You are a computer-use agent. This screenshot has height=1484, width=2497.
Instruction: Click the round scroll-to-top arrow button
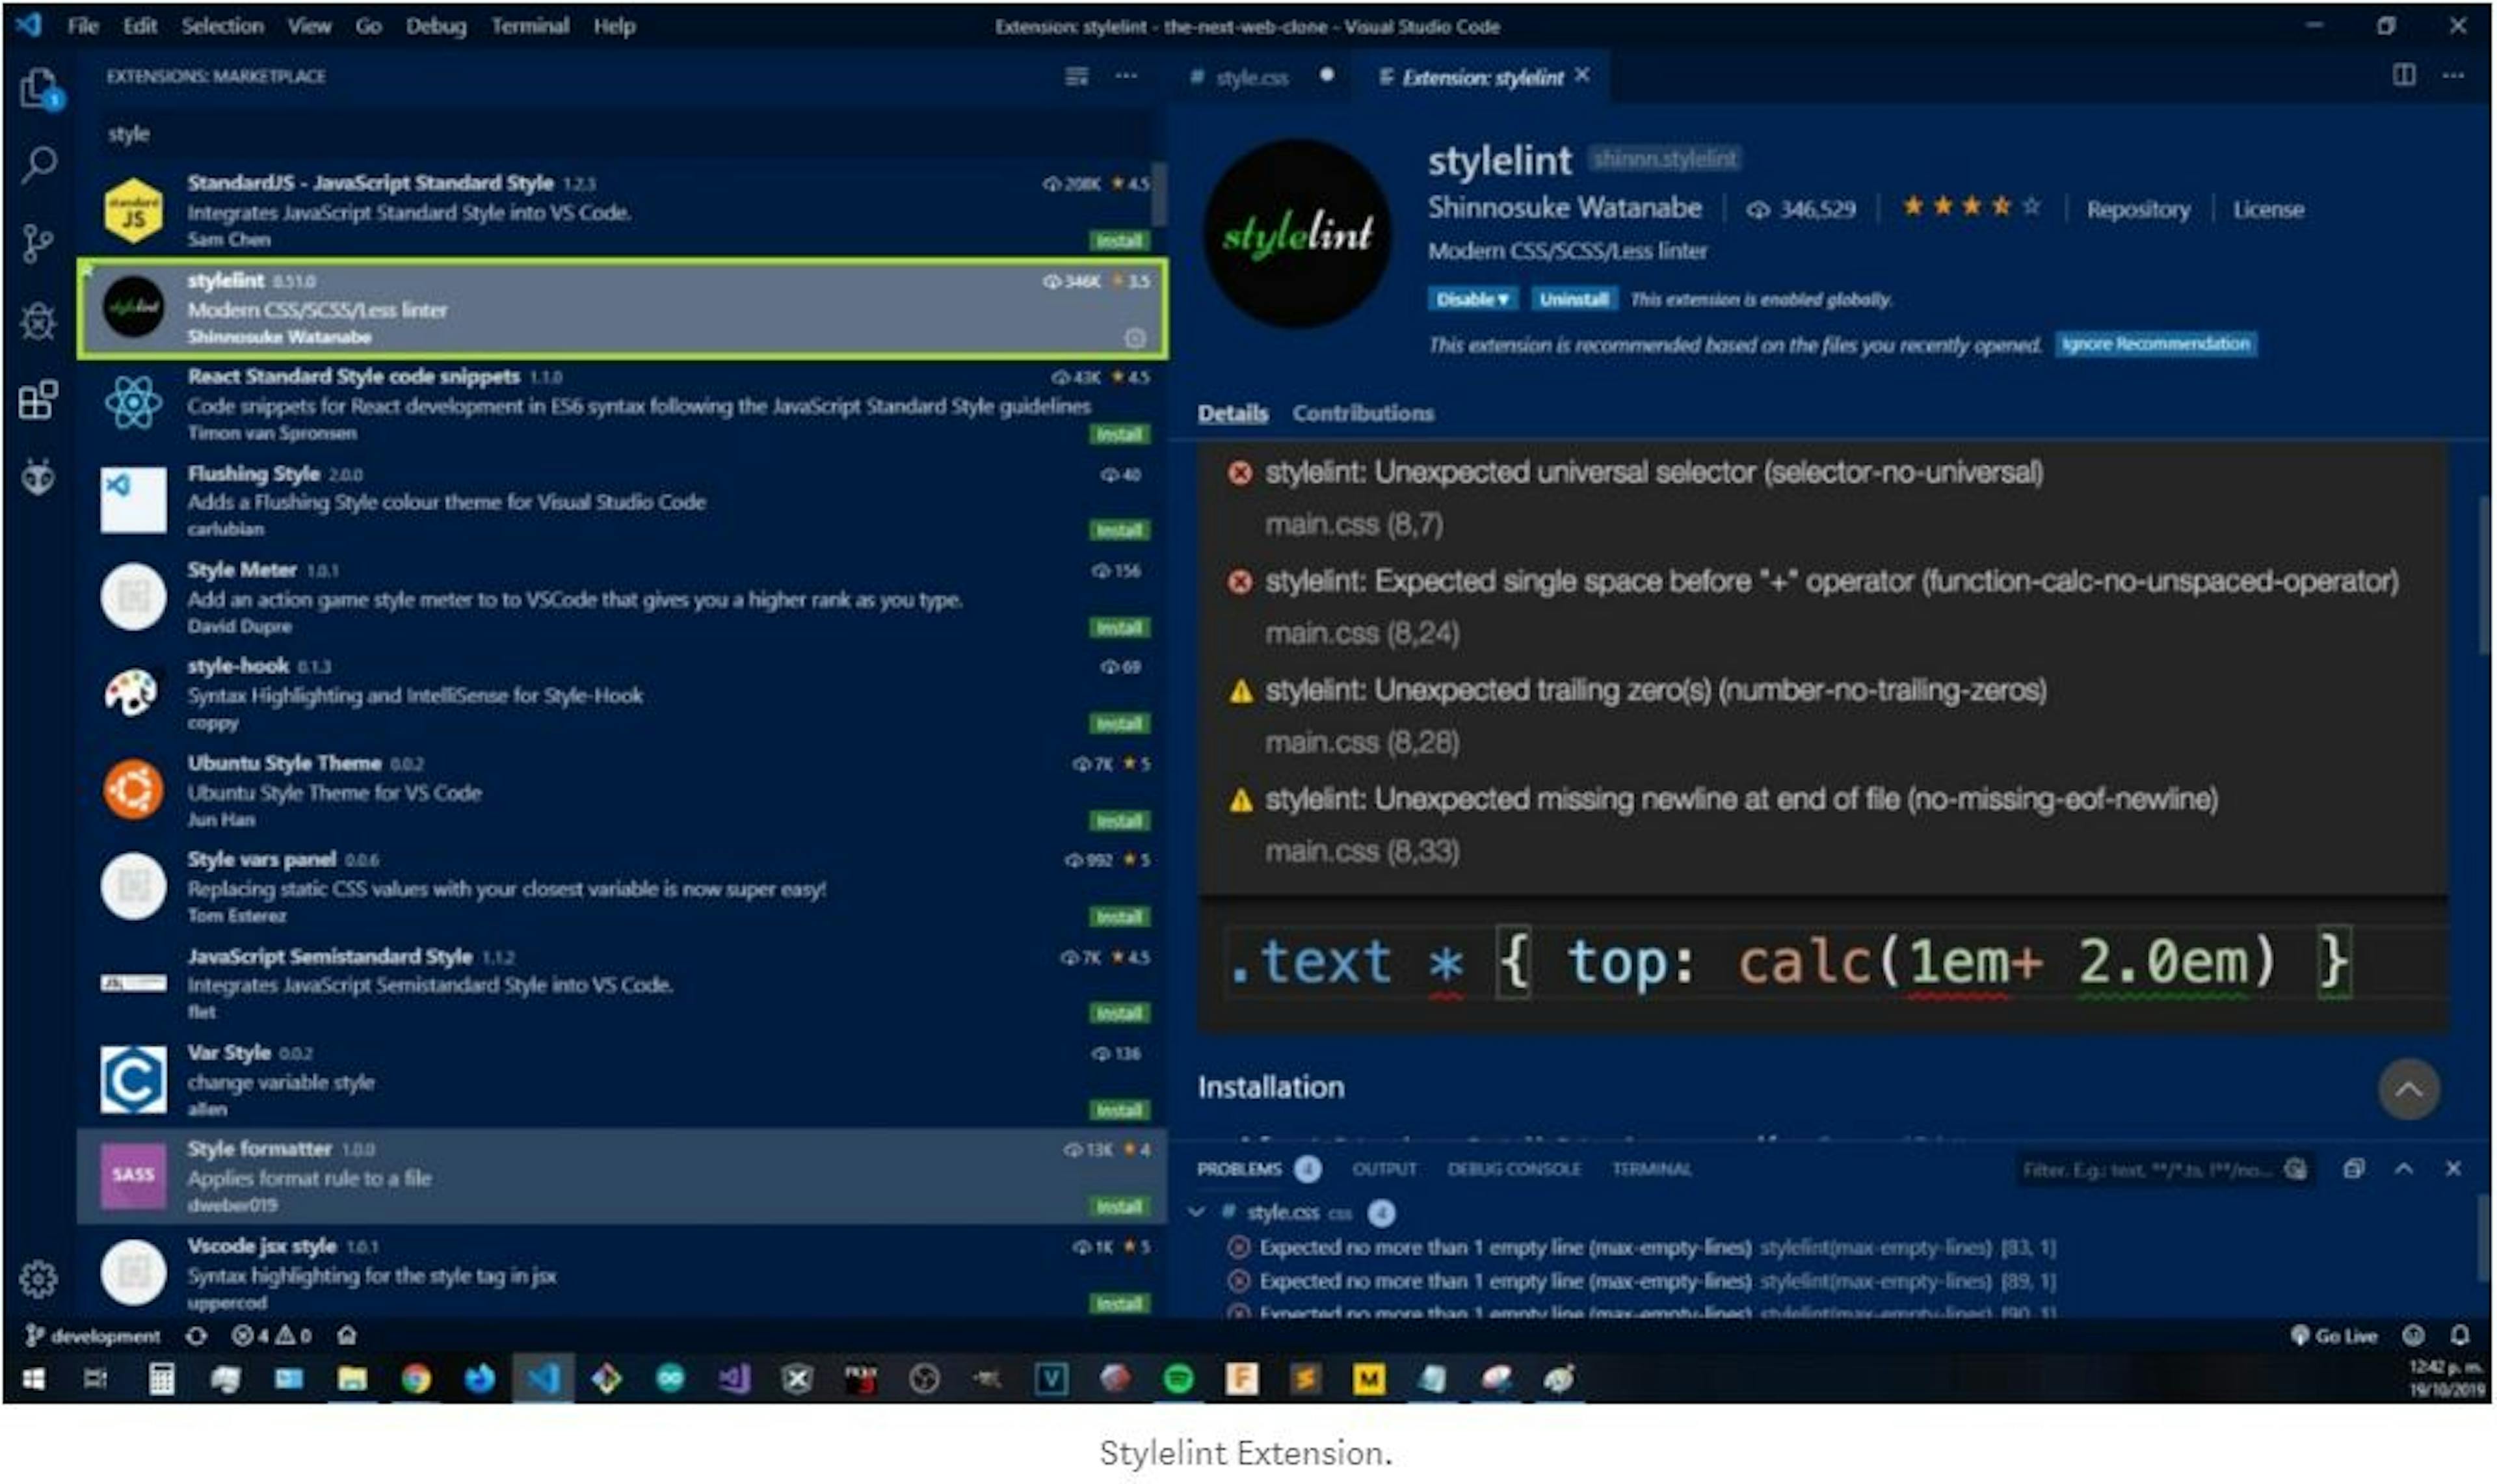(x=2408, y=1089)
